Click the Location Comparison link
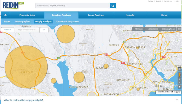The image size is (182, 104). tap(68, 22)
